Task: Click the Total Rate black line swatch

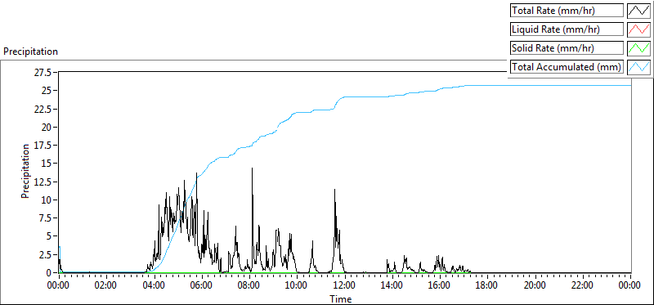Action: pyautogui.click(x=639, y=10)
